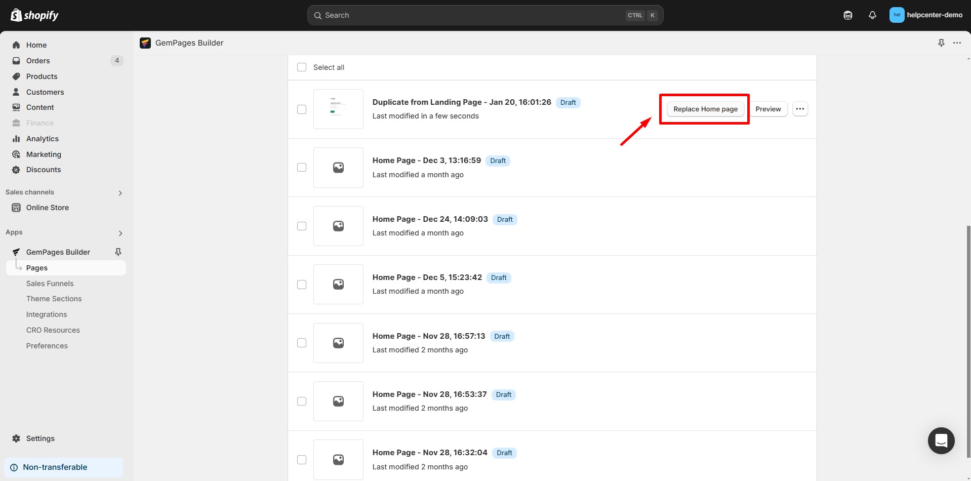The width and height of the screenshot is (971, 481).
Task: Open the Discounts section
Action: [x=44, y=169]
